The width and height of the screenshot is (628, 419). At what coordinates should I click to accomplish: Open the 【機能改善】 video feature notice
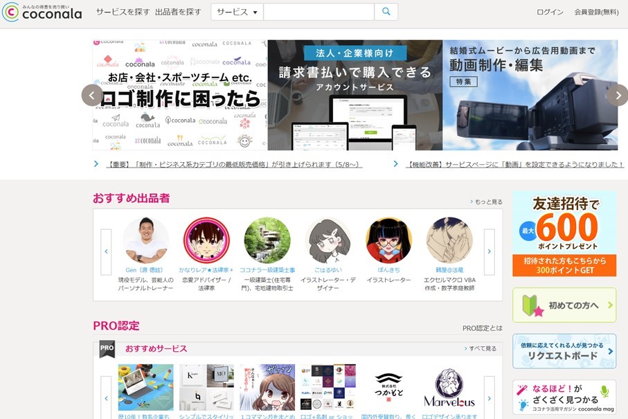(x=514, y=164)
